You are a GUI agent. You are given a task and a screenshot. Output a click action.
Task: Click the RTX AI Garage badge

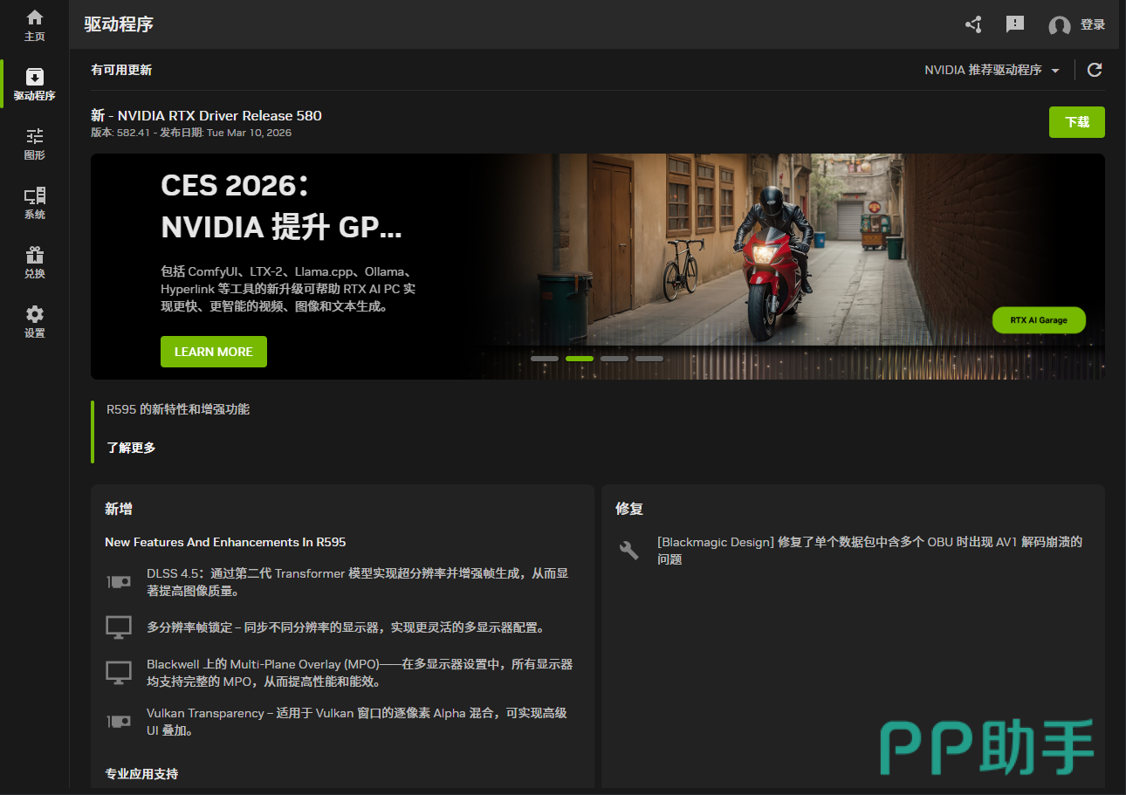tap(1039, 320)
